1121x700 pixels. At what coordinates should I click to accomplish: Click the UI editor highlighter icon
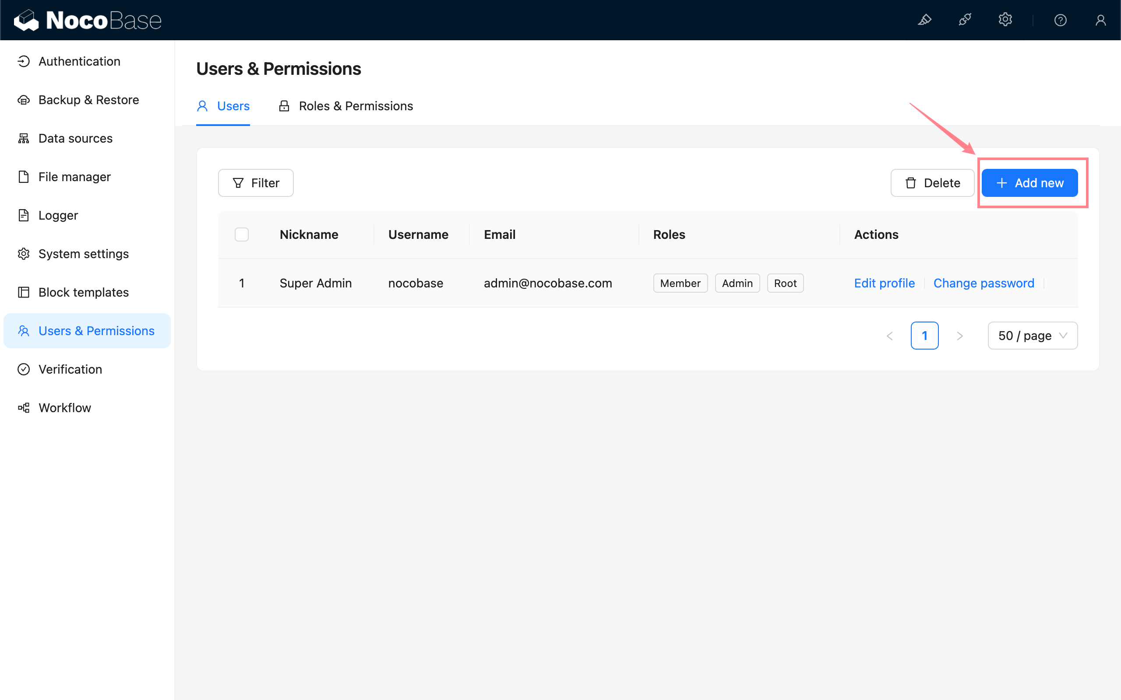tap(924, 20)
